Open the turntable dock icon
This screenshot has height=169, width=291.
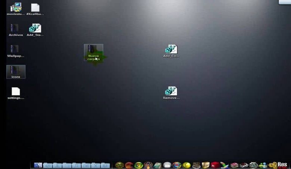pyautogui.click(x=244, y=165)
